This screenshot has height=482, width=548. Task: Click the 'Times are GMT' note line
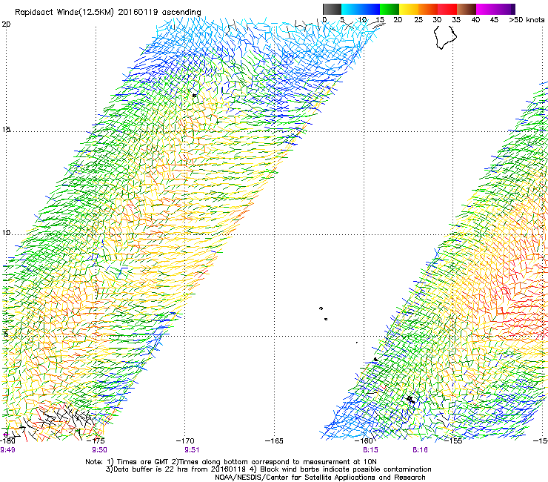click(230, 462)
